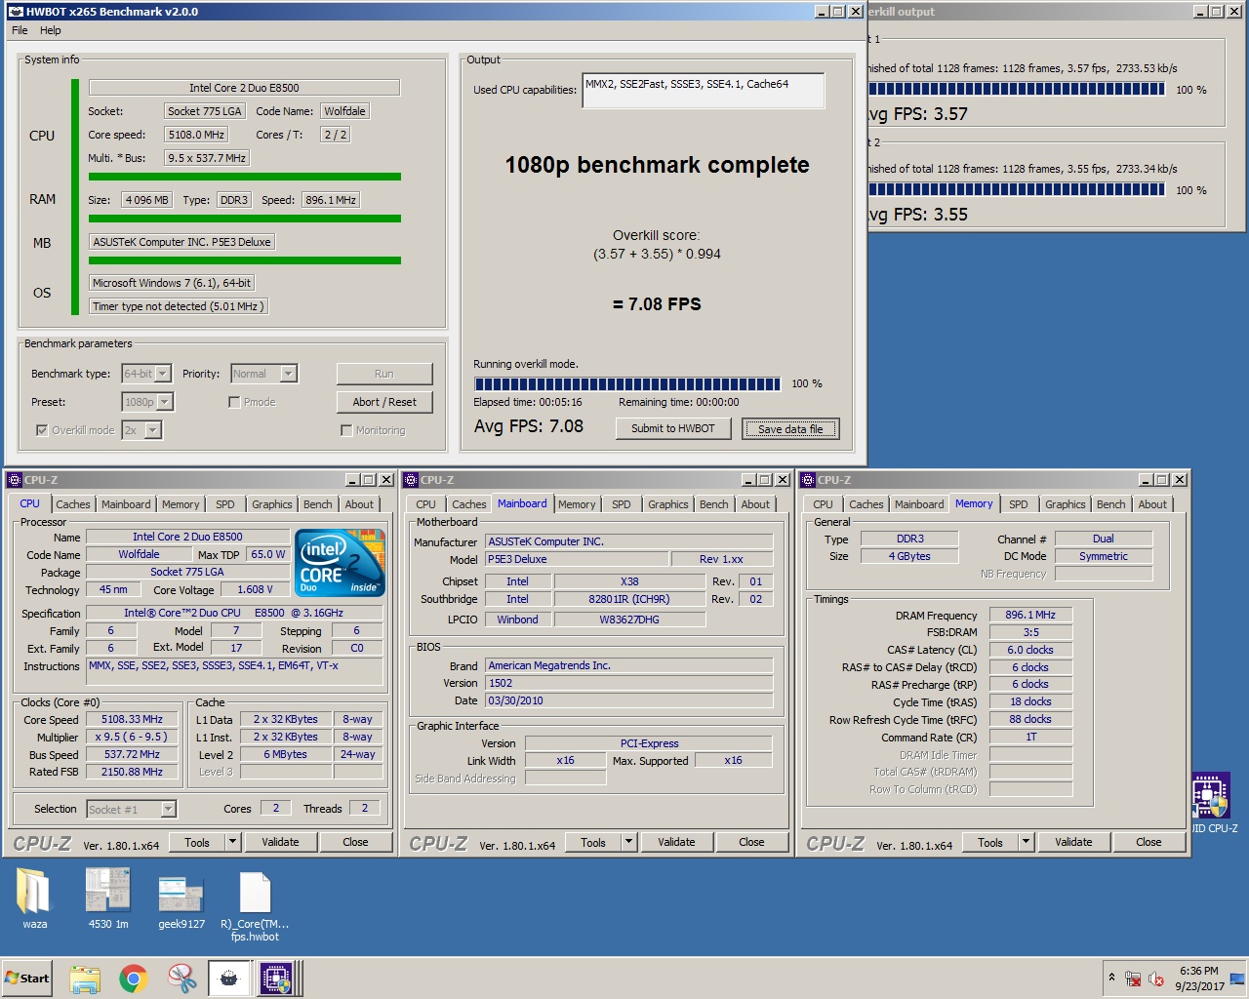Launch Windows Explorer from the taskbar
The height and width of the screenshot is (999, 1249).
(x=85, y=979)
